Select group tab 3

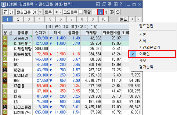click(x=29, y=19)
